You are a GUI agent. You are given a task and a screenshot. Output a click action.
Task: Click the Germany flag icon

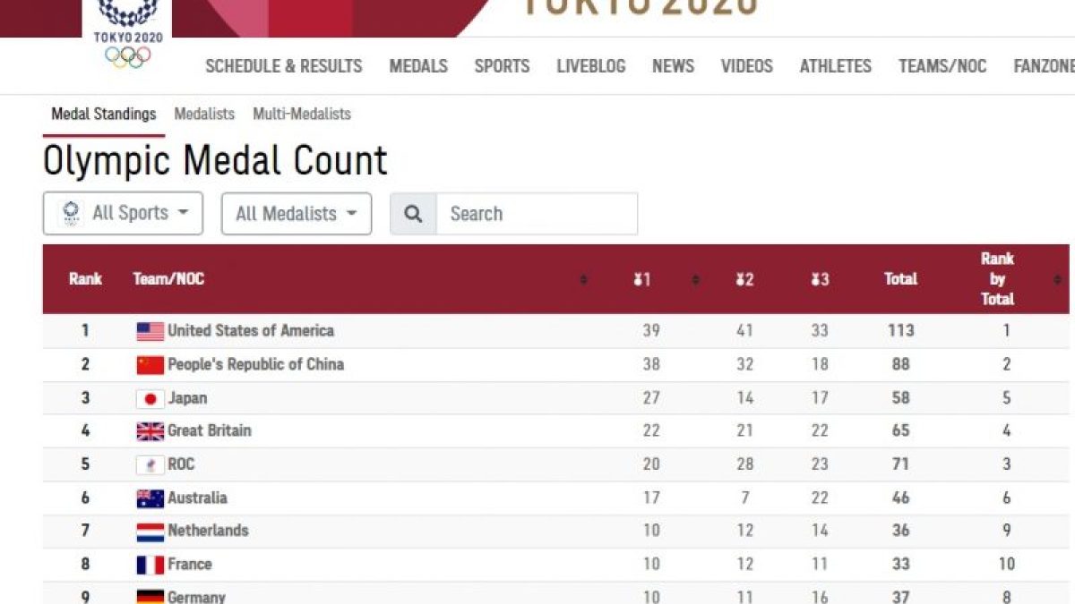(x=150, y=596)
